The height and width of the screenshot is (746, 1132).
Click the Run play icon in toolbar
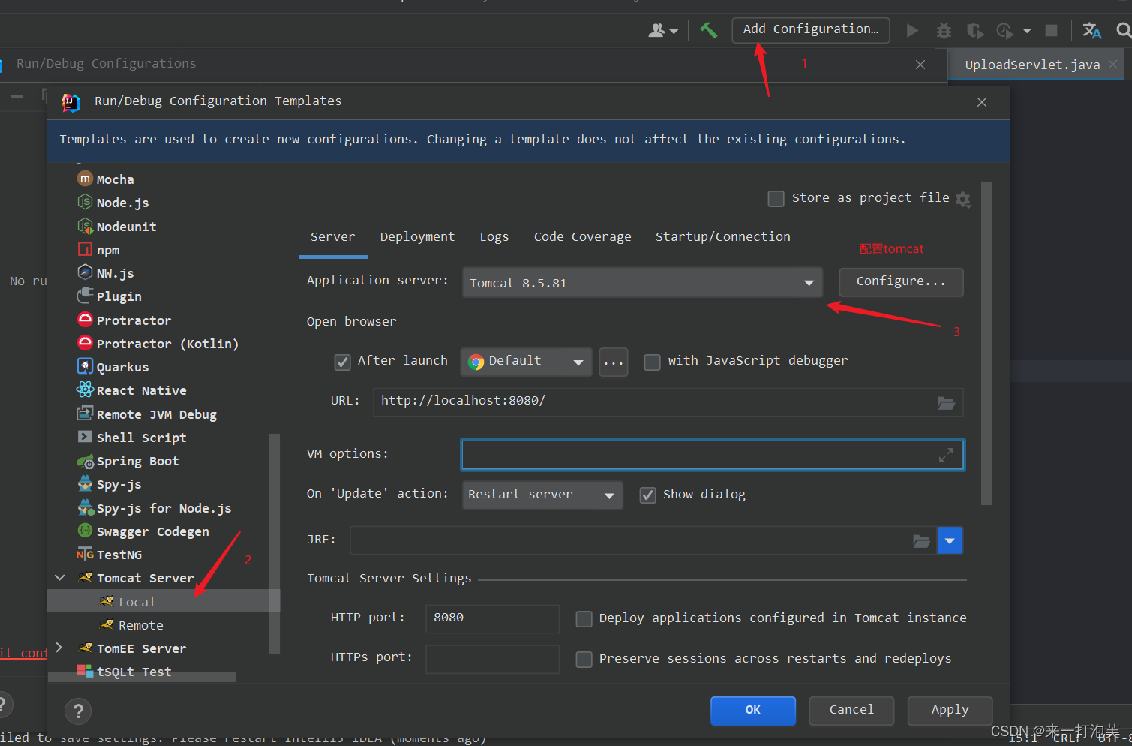click(912, 30)
